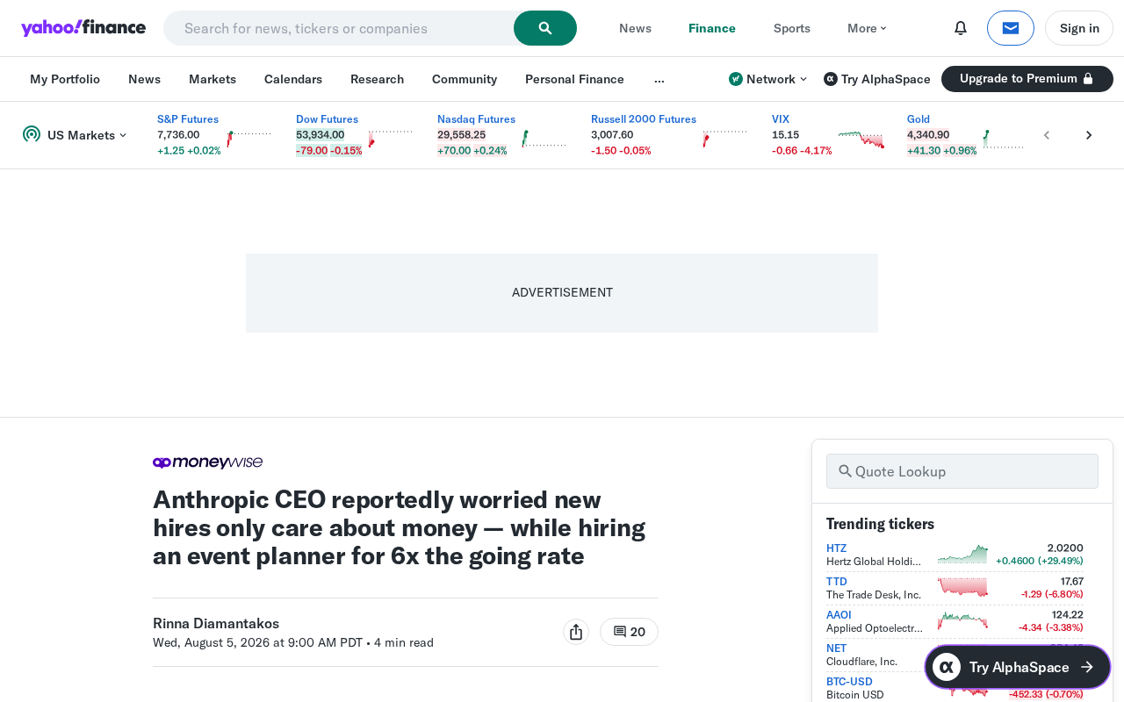Open the VIX ticker link
Viewport: 1124px width, 702px height.
[x=781, y=119]
